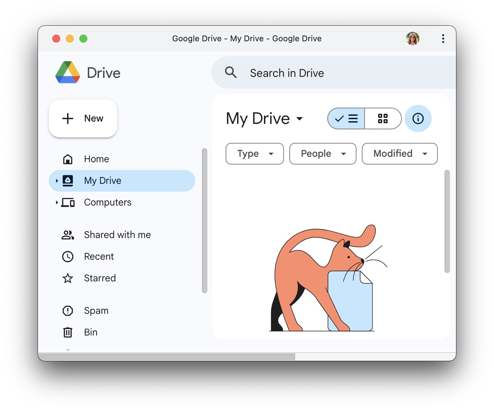Click the plus icon in New button
494x411 pixels.
pos(68,118)
